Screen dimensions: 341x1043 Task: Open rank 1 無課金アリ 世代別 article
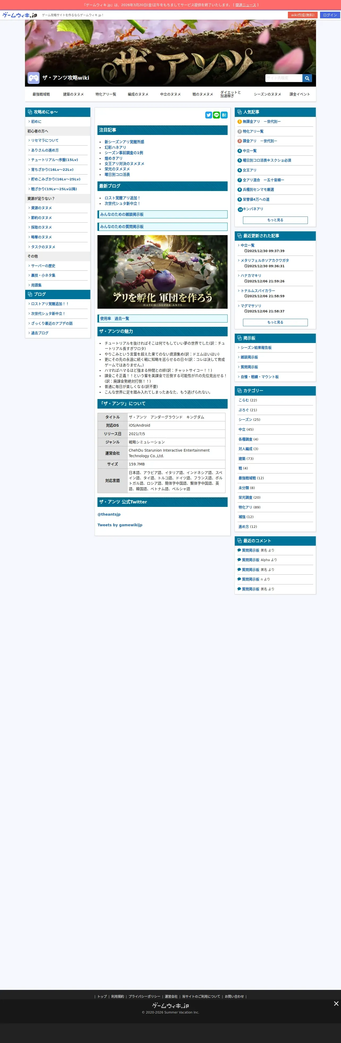[x=262, y=121]
